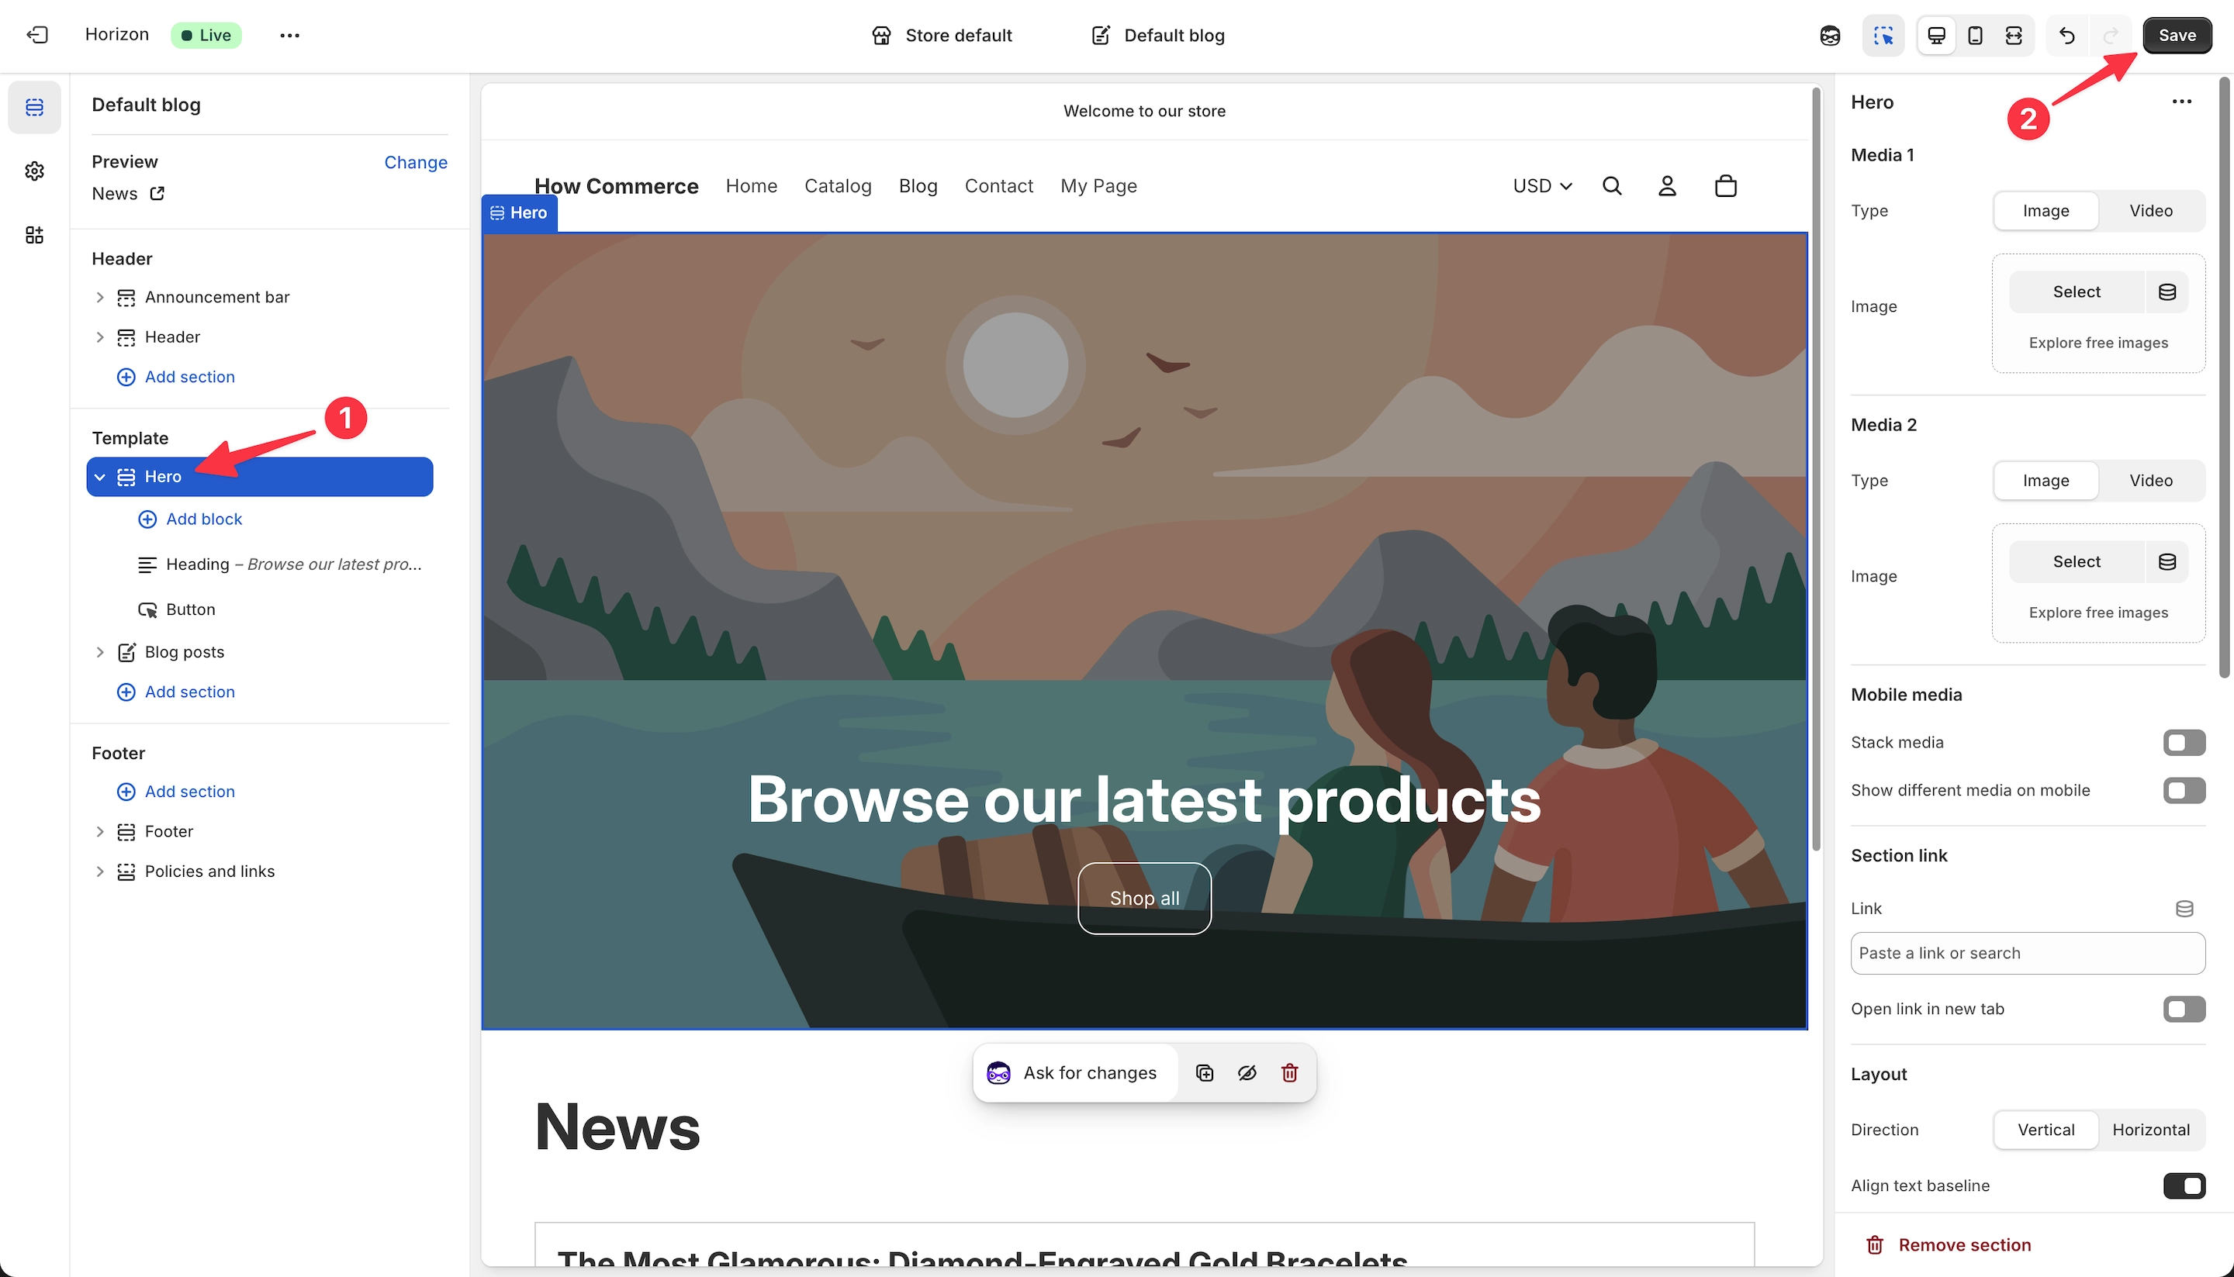Select Video type for Media 2
This screenshot has width=2234, height=1277.
[x=2151, y=481]
